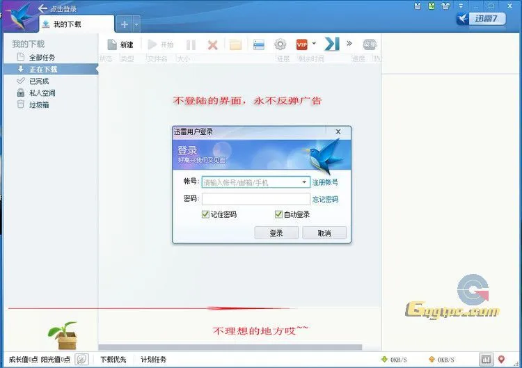This screenshot has width=522, height=368.
Task: Toggle the 自动登录 checkbox
Action: click(278, 214)
